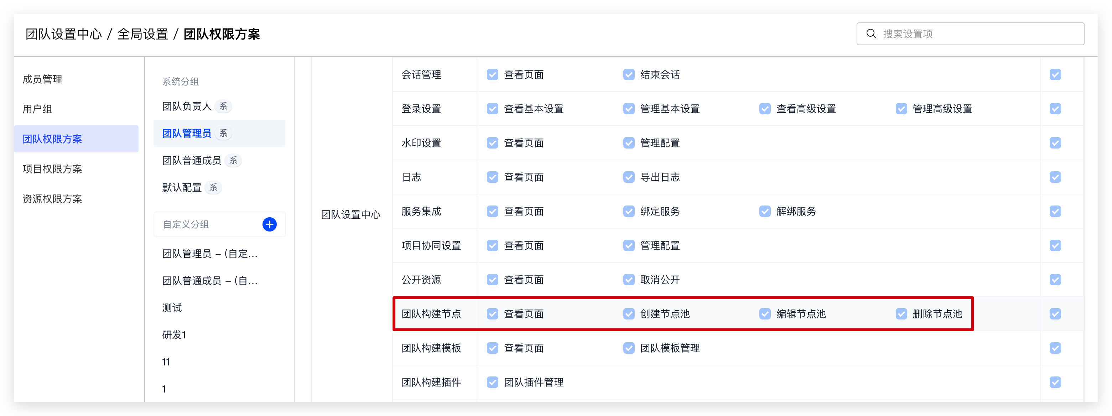Toggle select-all checkbox for 服务集成 row
The height and width of the screenshot is (416, 1112).
[x=1055, y=212]
